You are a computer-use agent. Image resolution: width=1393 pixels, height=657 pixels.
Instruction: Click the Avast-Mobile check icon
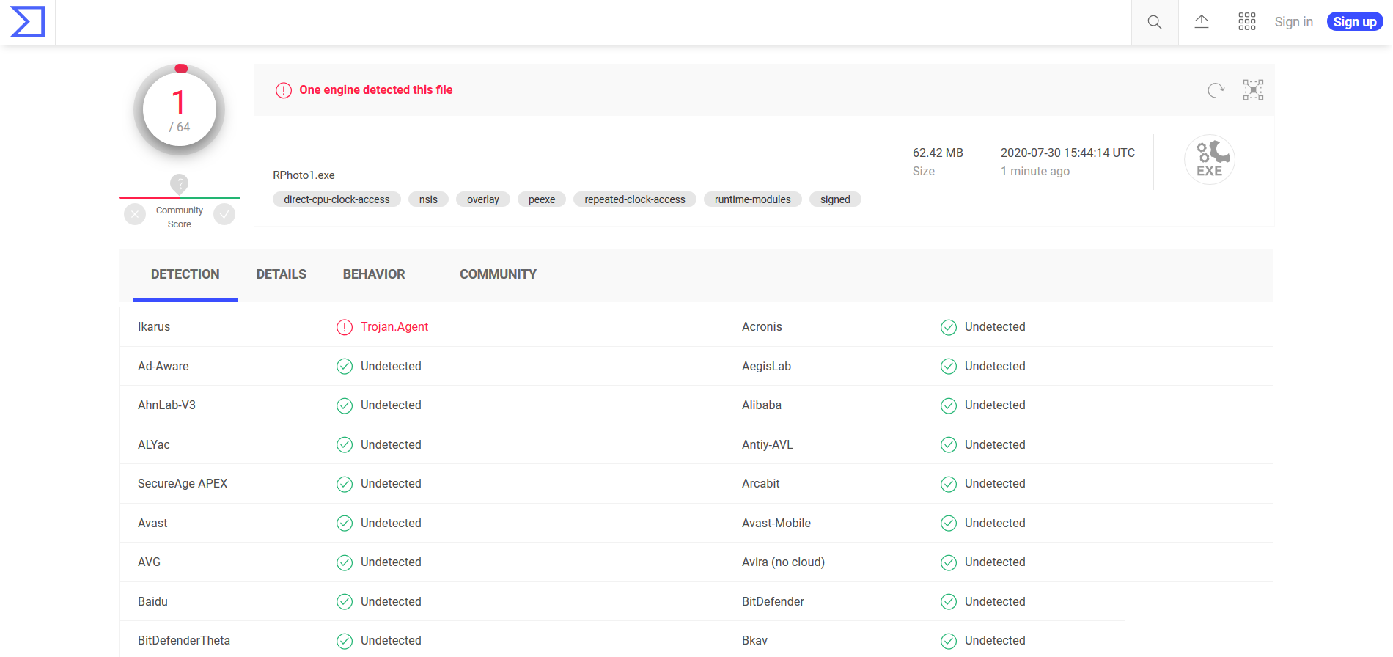[949, 524]
